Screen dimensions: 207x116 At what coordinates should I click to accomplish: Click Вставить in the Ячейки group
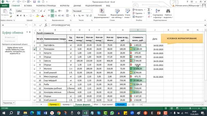click(x=139, y=10)
